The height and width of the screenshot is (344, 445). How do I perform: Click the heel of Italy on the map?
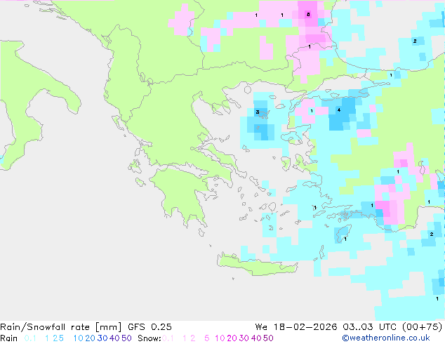(69, 102)
